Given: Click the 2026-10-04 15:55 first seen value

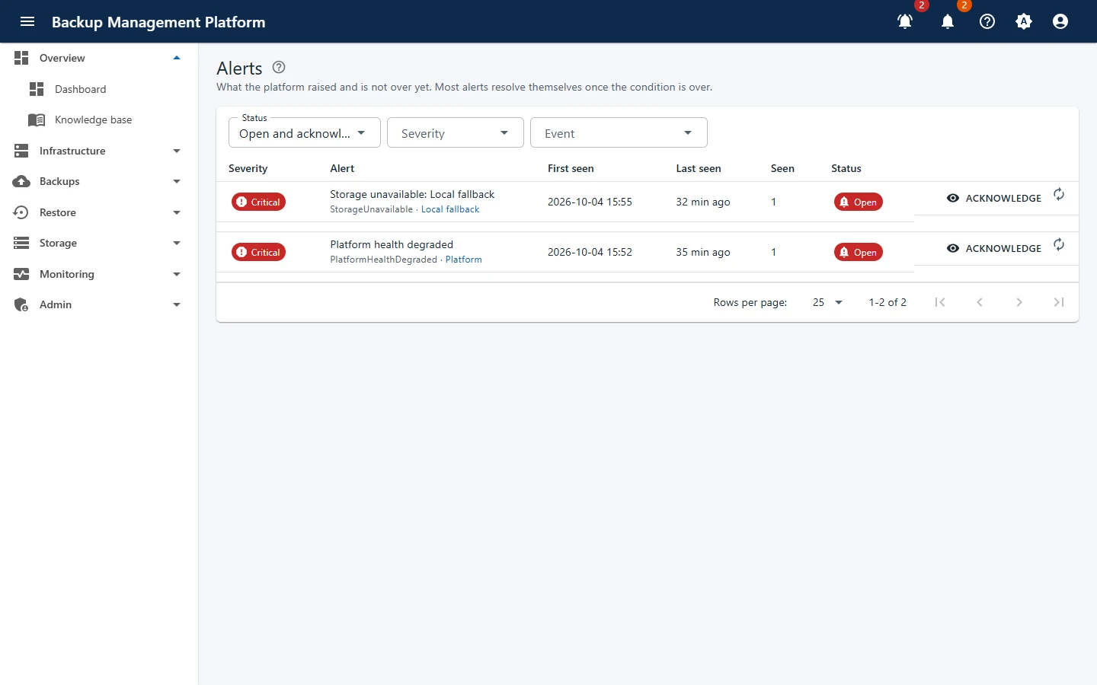Looking at the screenshot, I should (x=590, y=202).
